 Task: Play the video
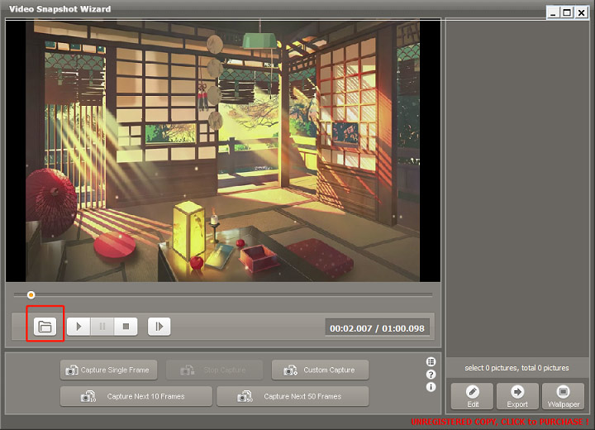pos(79,327)
